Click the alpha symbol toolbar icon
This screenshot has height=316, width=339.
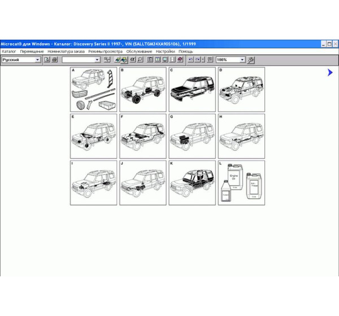(132, 59)
